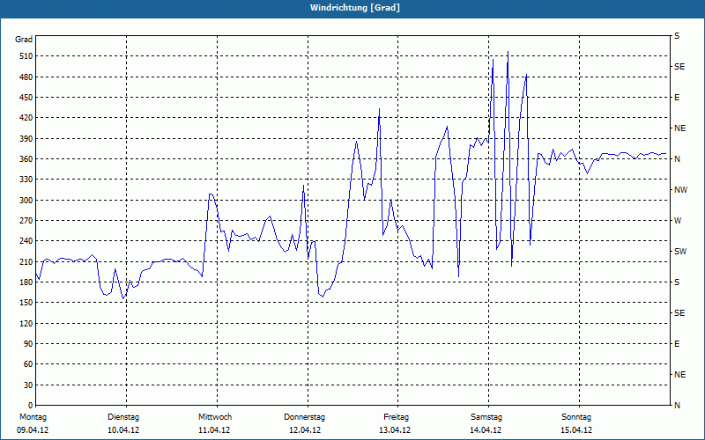Select the 60 degree axis label

click(28, 364)
